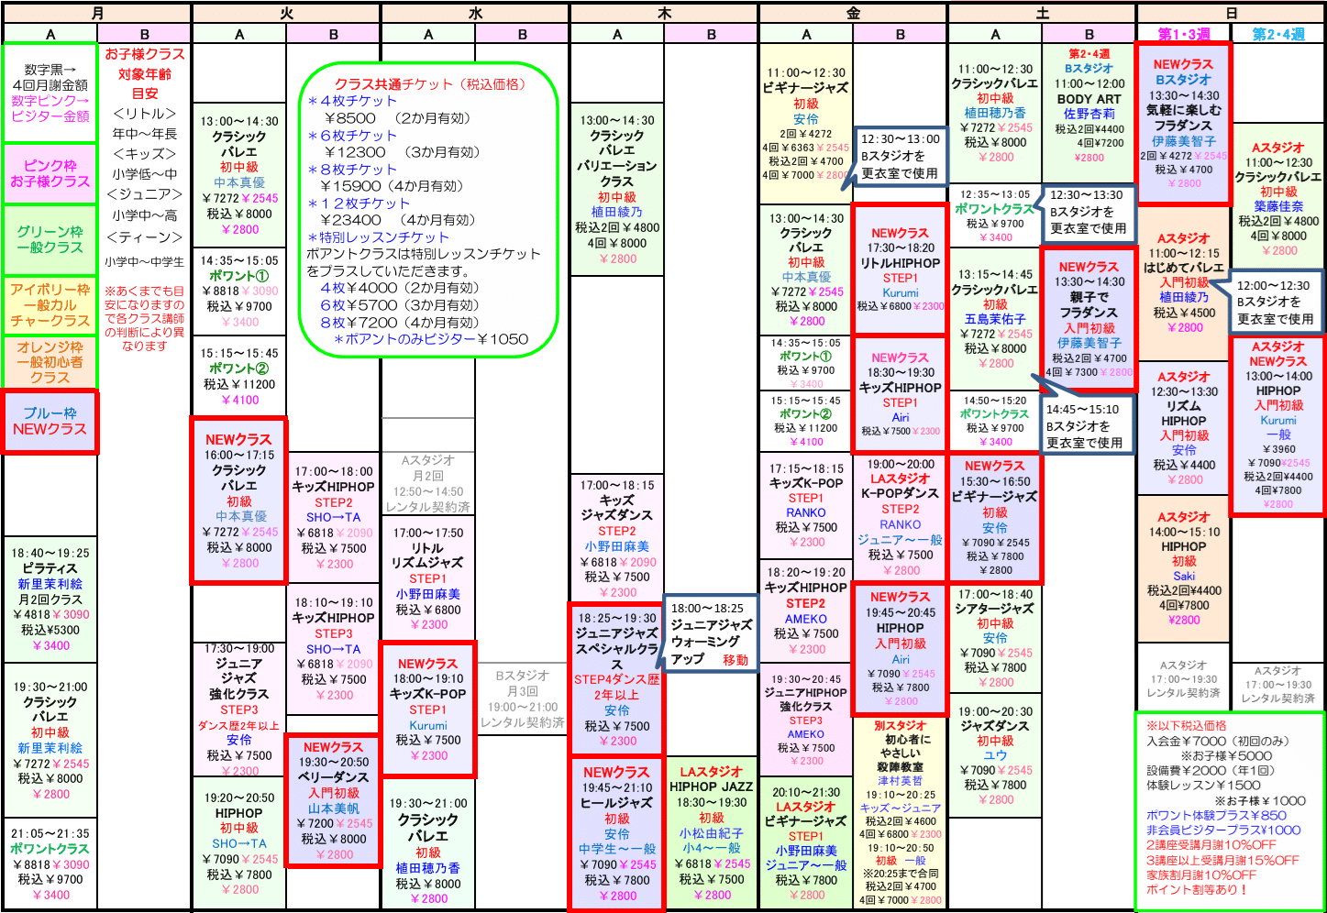This screenshot has width=1327, height=913.
Task: Select the 金 (Friday) column header
Action: [x=853, y=14]
